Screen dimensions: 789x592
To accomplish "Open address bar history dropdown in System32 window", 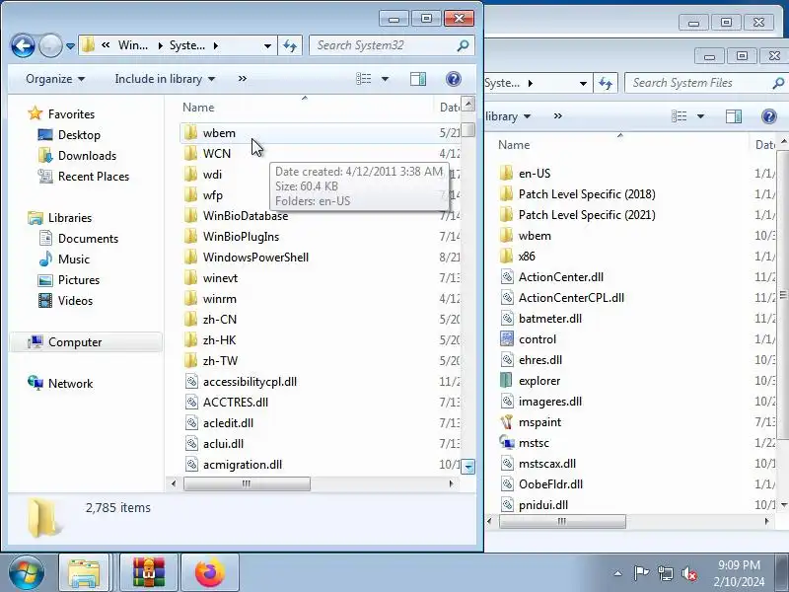I will 267,46.
